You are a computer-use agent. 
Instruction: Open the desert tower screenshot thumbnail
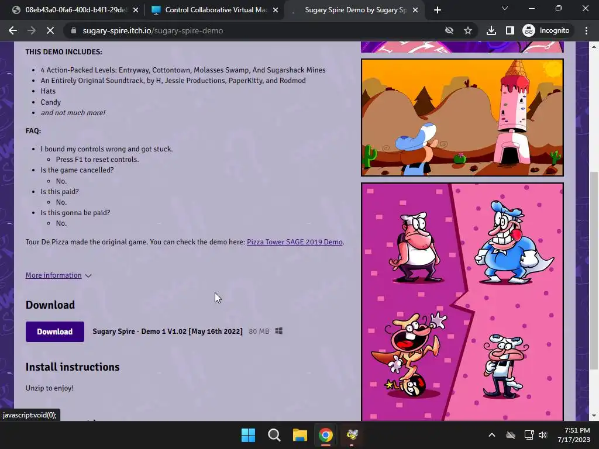pos(462,118)
